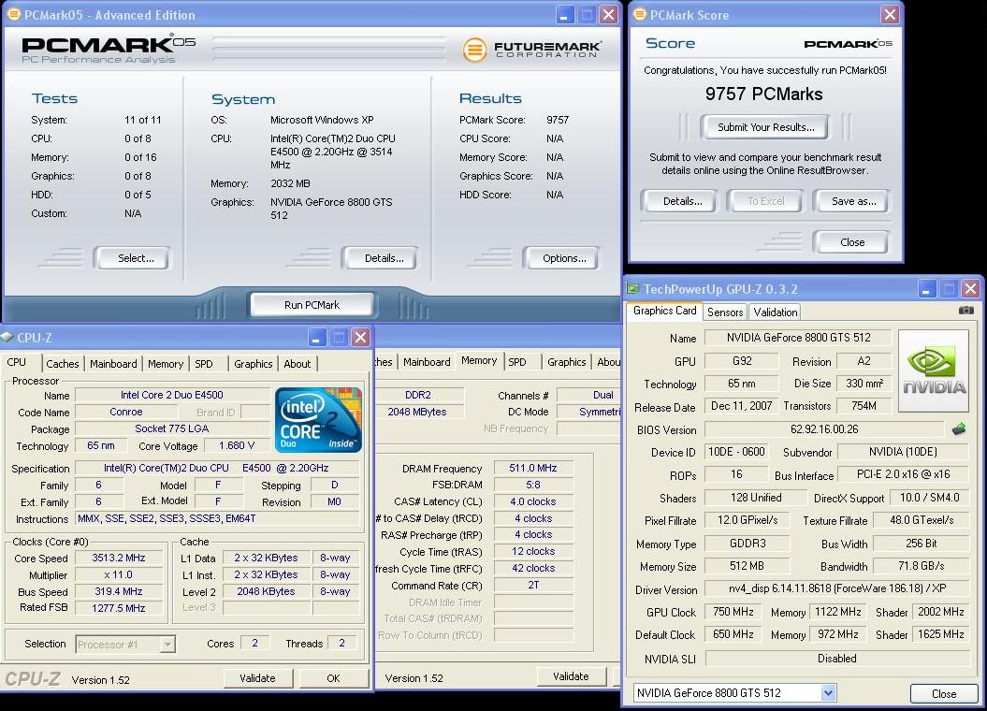Viewport: 987px width, 711px height.
Task: Open the GPU selection dropdown in GPU-Z
Action: [x=828, y=692]
